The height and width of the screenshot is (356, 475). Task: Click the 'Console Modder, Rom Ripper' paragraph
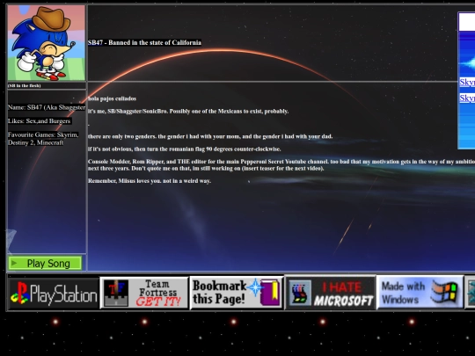[x=281, y=165]
